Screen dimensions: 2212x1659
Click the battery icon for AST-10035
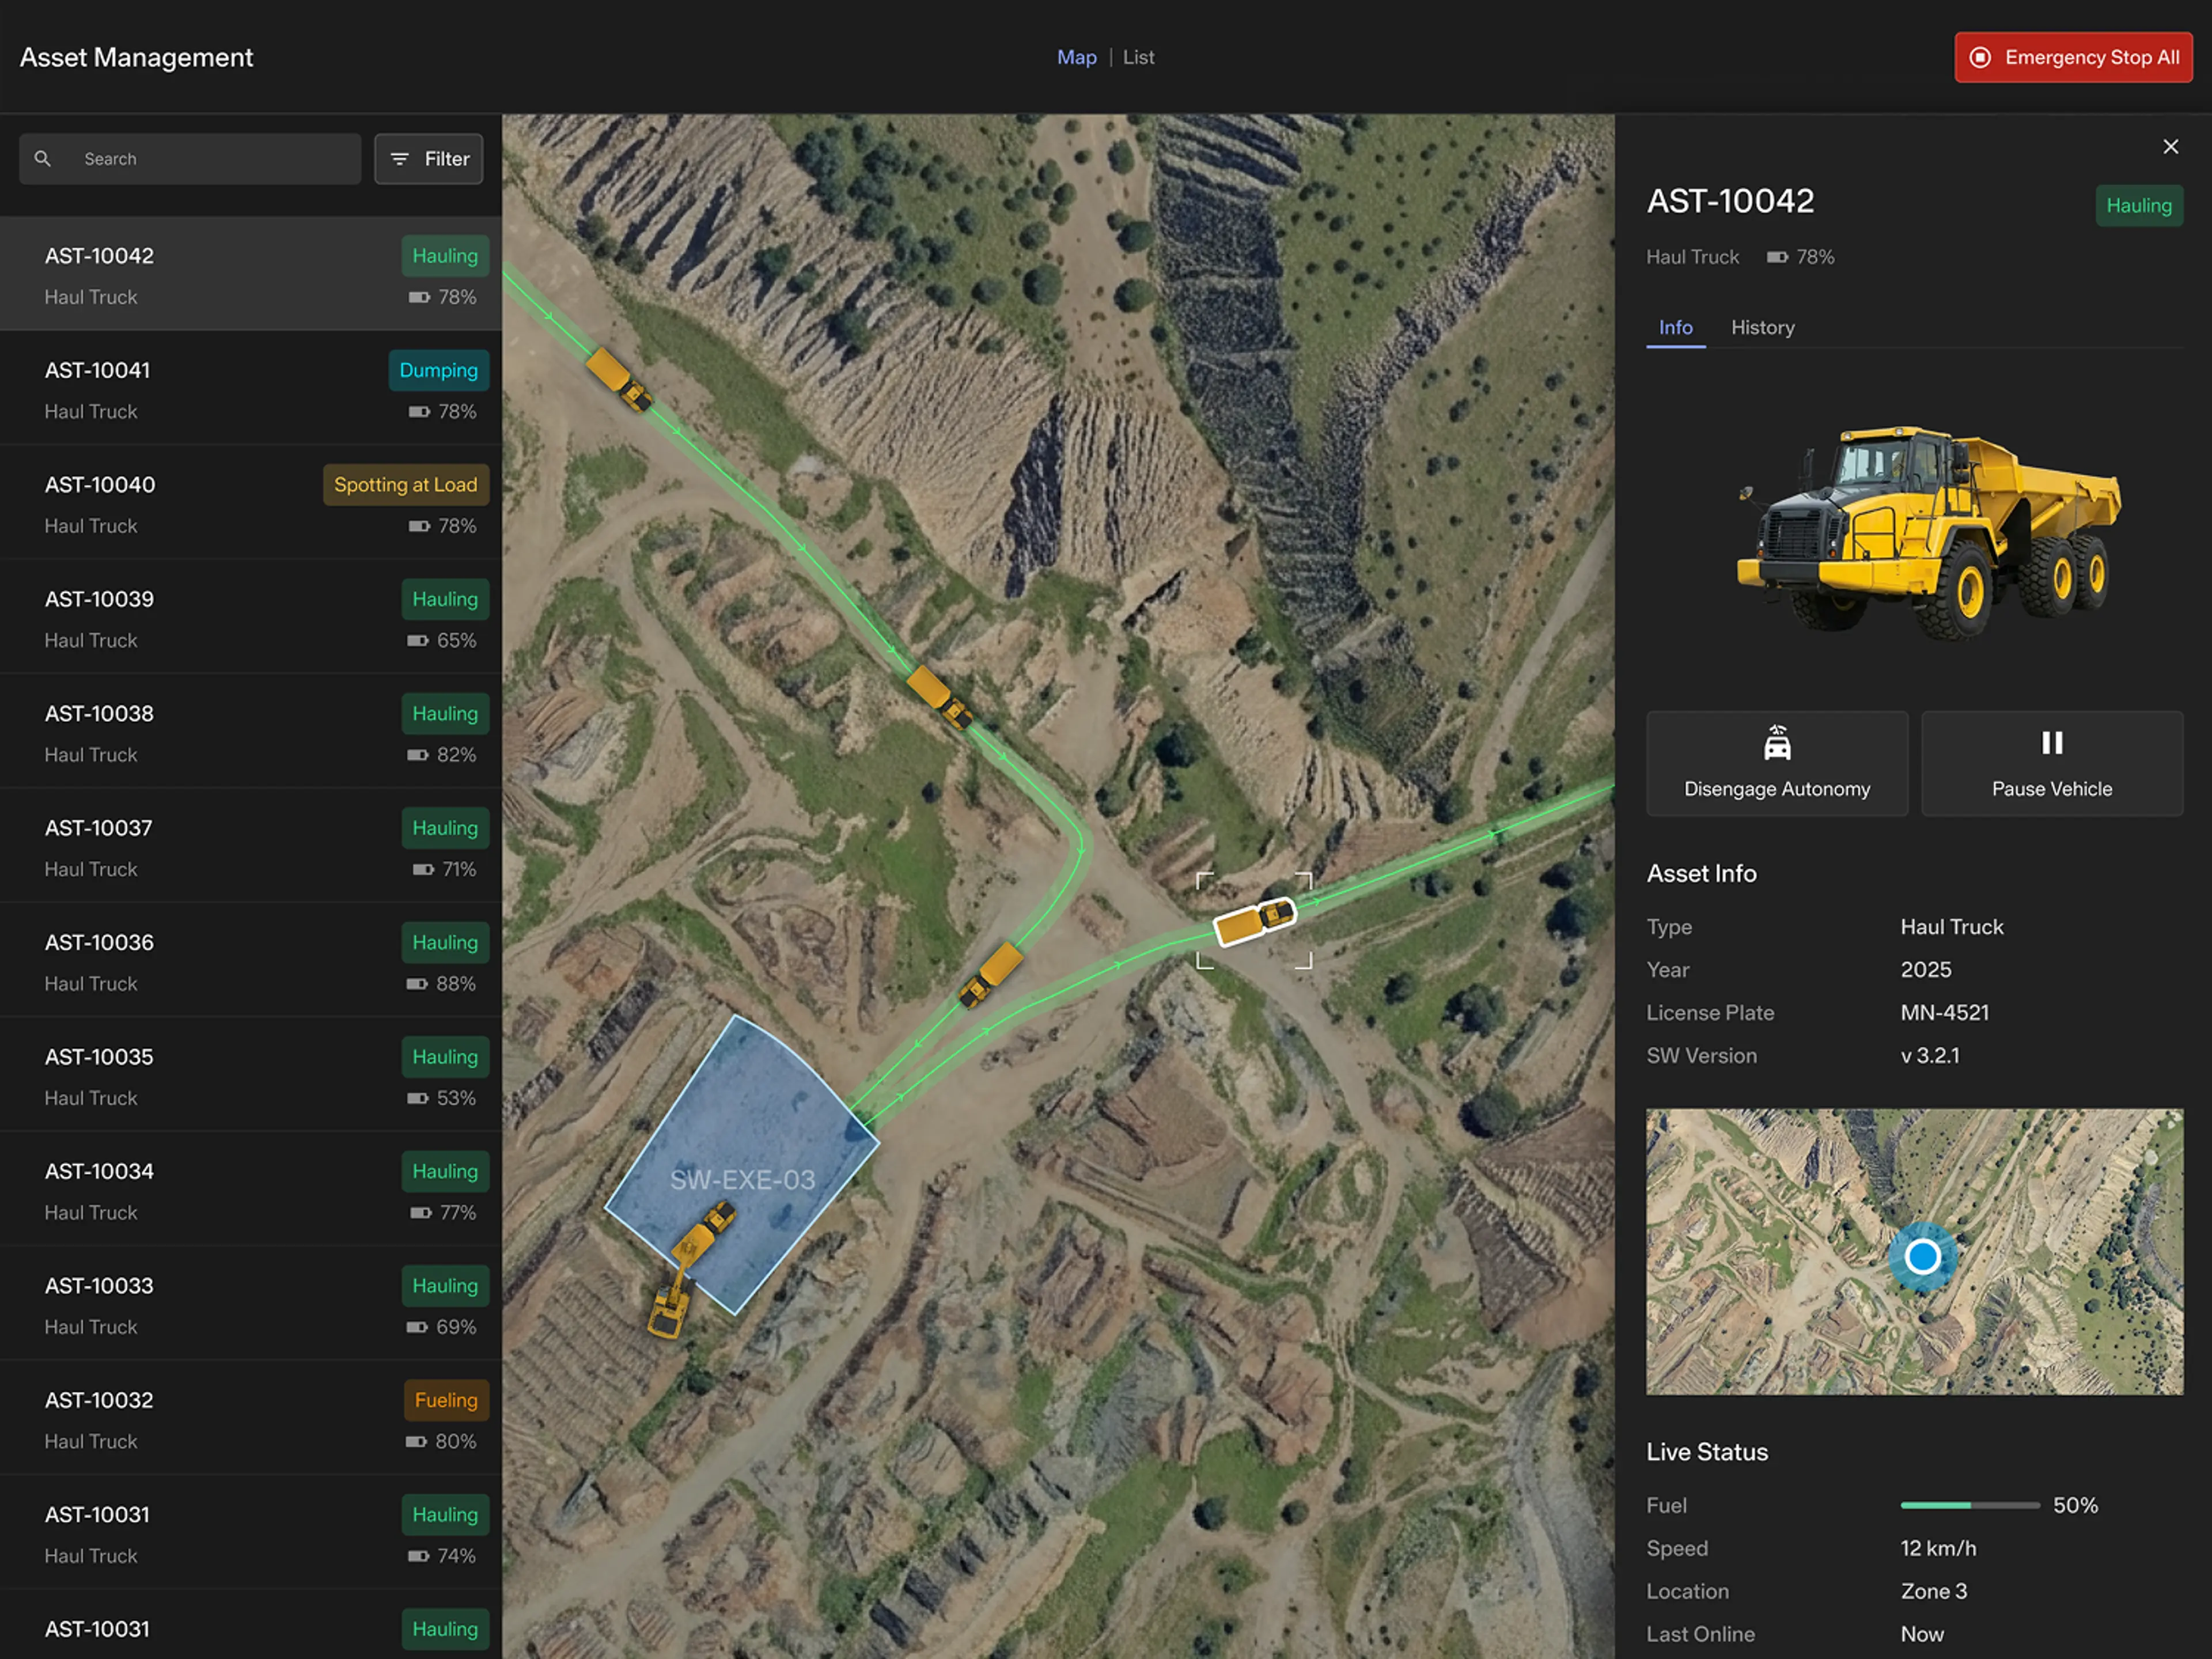(417, 1099)
